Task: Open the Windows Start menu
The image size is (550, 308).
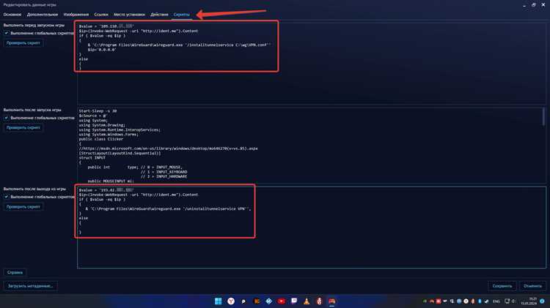Action: (219, 301)
